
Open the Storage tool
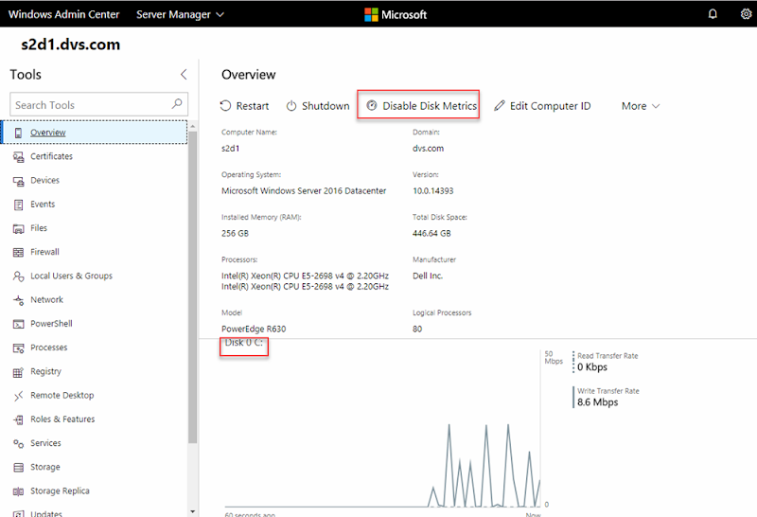[x=95, y=467]
